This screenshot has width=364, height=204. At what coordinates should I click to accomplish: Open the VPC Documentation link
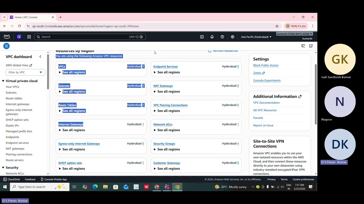tap(266, 103)
